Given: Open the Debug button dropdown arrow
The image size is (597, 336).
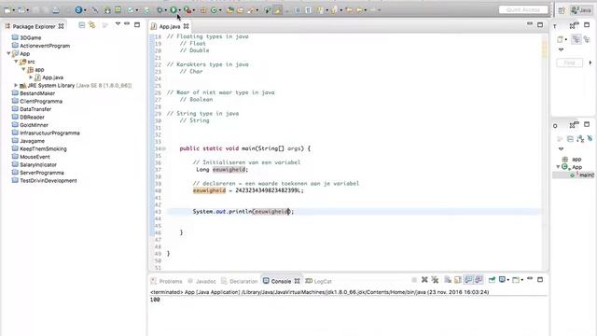Looking at the screenshot, I should [x=166, y=10].
